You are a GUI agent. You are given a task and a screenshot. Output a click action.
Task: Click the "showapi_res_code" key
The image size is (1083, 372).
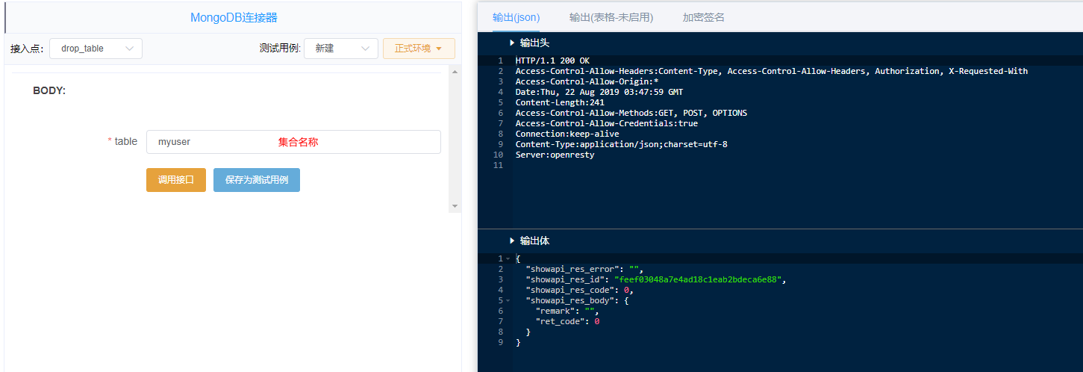click(x=569, y=290)
